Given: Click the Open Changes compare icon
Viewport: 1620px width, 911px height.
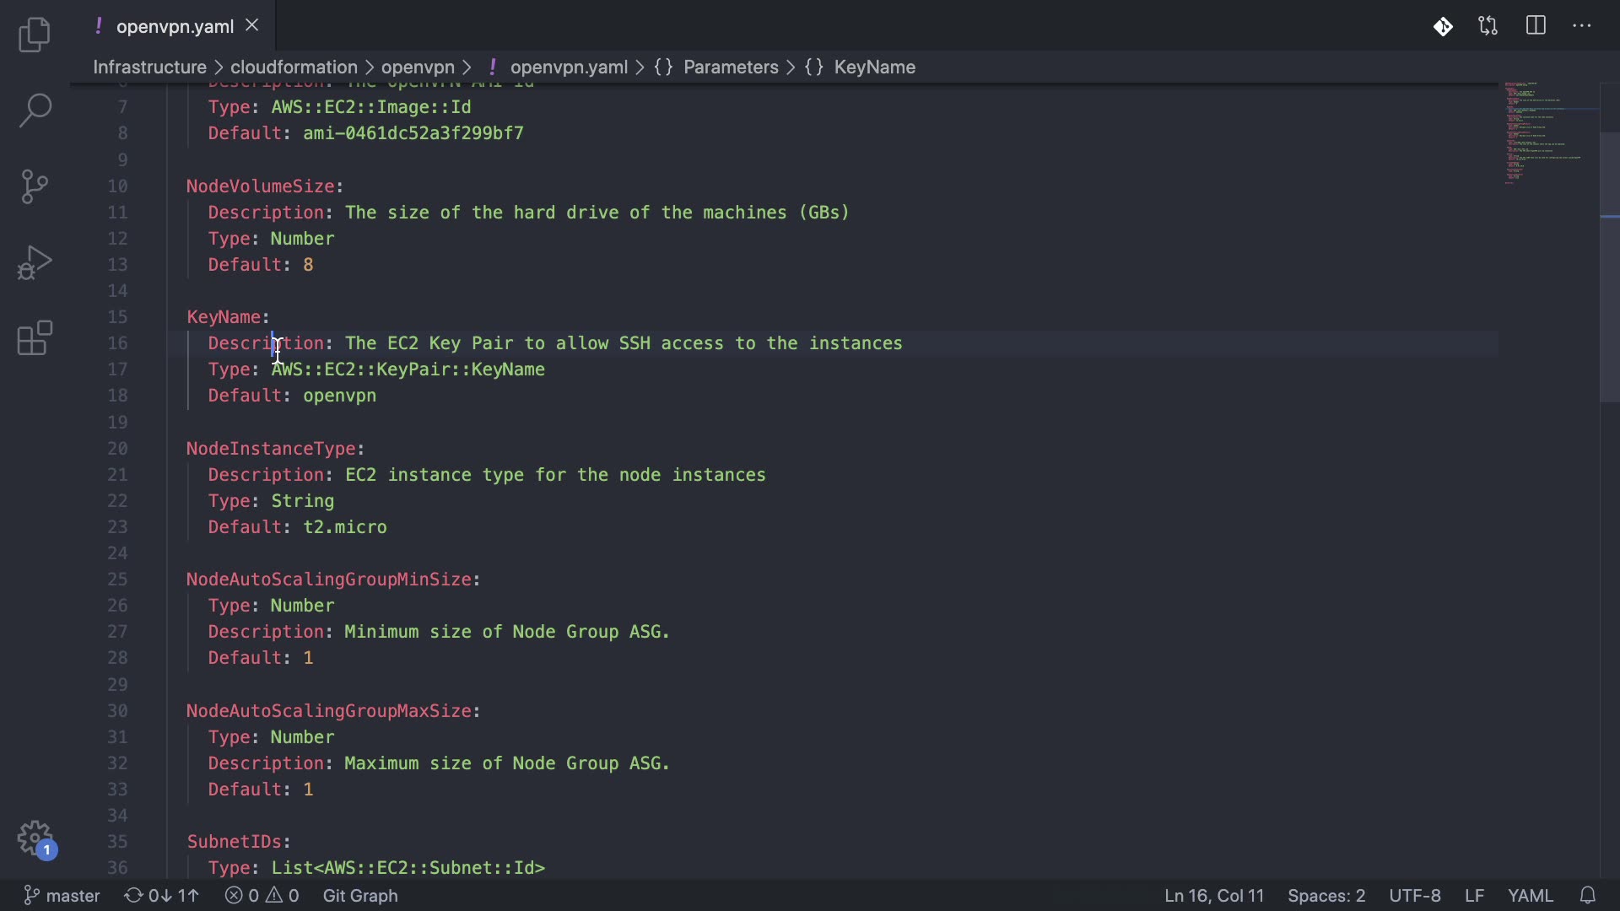Looking at the screenshot, I should (1488, 26).
